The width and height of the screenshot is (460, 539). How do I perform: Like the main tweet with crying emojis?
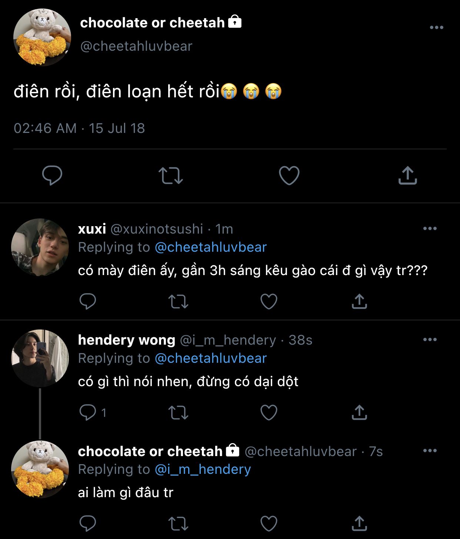(x=289, y=175)
